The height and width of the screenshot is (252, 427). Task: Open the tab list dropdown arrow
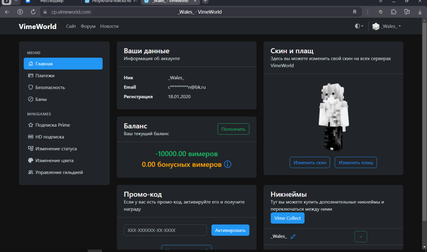(x=16, y=1)
